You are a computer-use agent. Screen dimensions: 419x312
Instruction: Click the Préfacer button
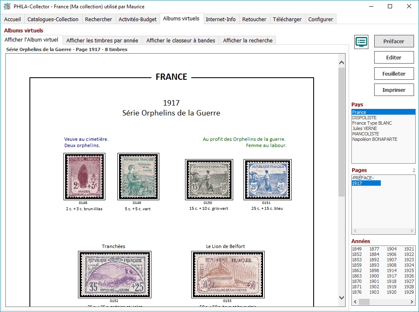pos(394,41)
